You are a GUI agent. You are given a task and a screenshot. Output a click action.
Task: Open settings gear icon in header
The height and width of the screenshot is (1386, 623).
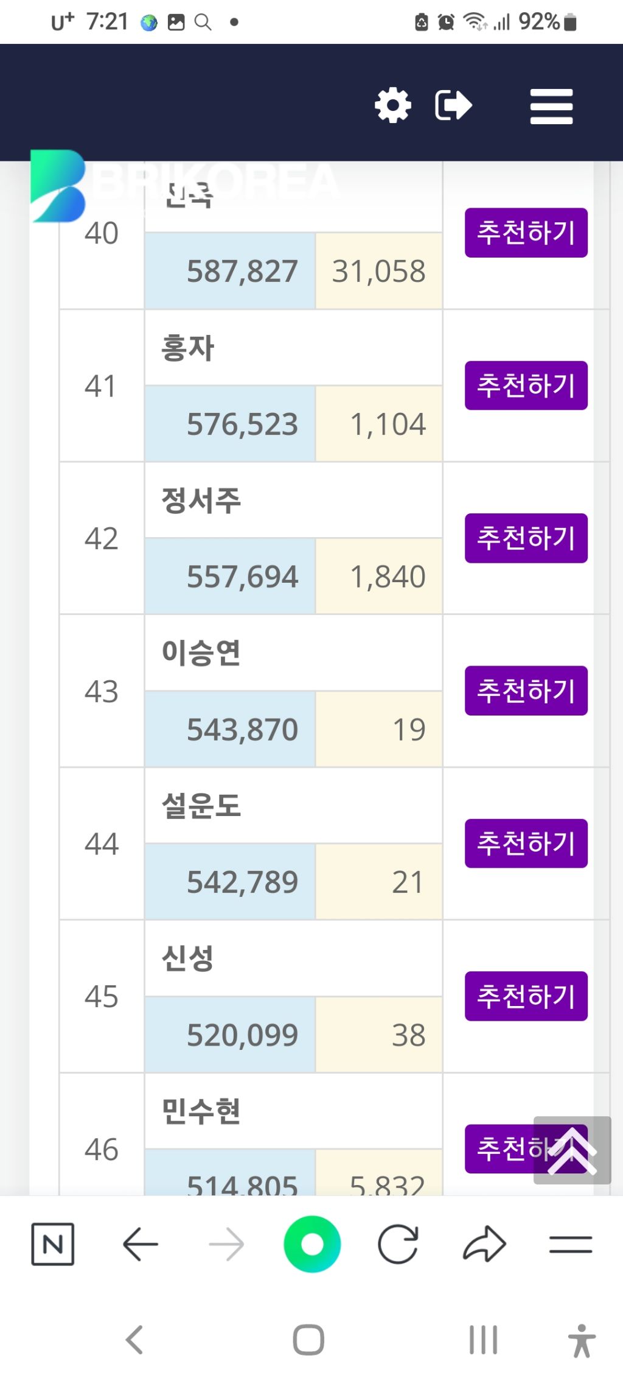tap(393, 105)
